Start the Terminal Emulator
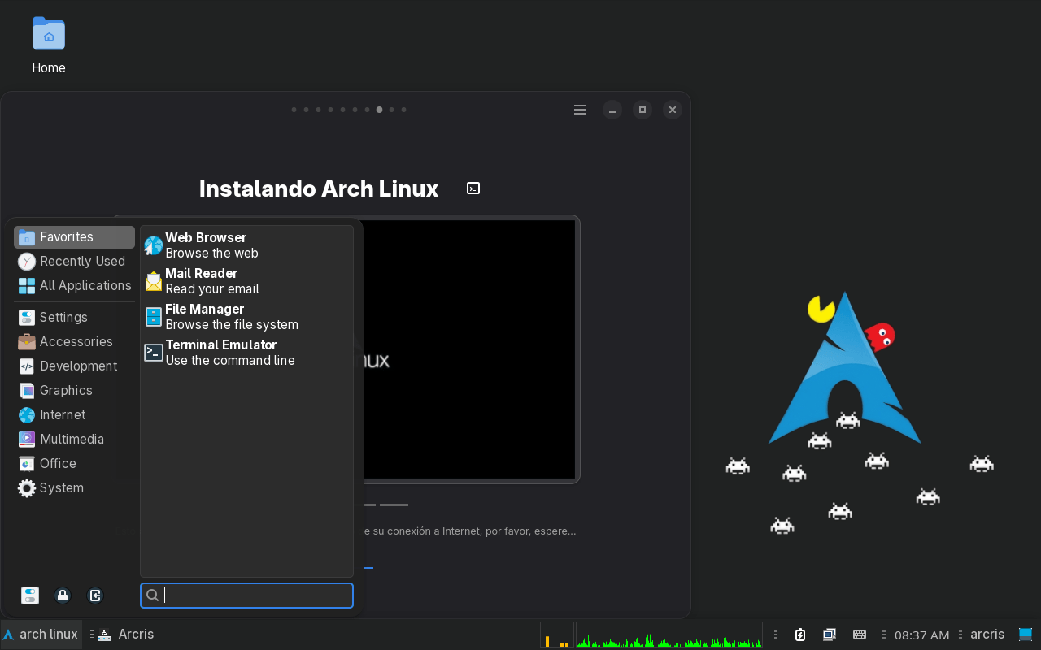This screenshot has height=650, width=1041. pos(246,353)
